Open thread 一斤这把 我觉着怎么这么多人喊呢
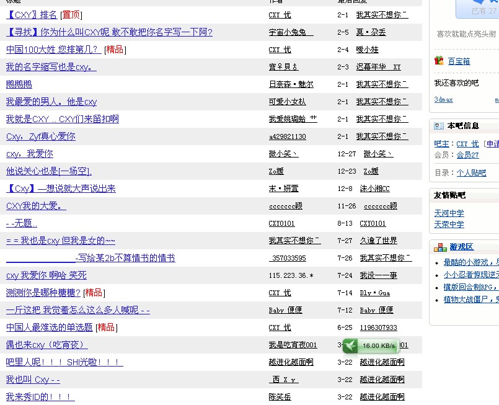The width and height of the screenshot is (499, 405). (x=78, y=310)
